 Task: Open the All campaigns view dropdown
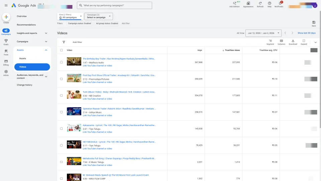point(70,16)
